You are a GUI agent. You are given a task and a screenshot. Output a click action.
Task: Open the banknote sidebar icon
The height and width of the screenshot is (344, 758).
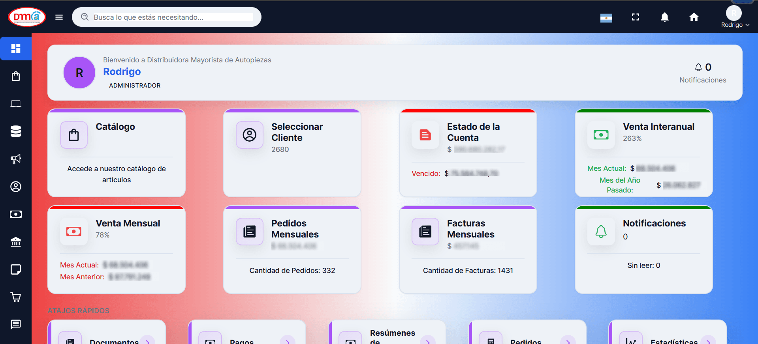coord(16,214)
